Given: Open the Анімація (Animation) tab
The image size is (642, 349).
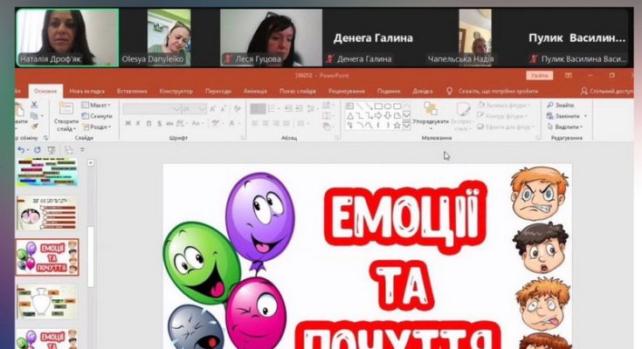Looking at the screenshot, I should click(255, 91).
